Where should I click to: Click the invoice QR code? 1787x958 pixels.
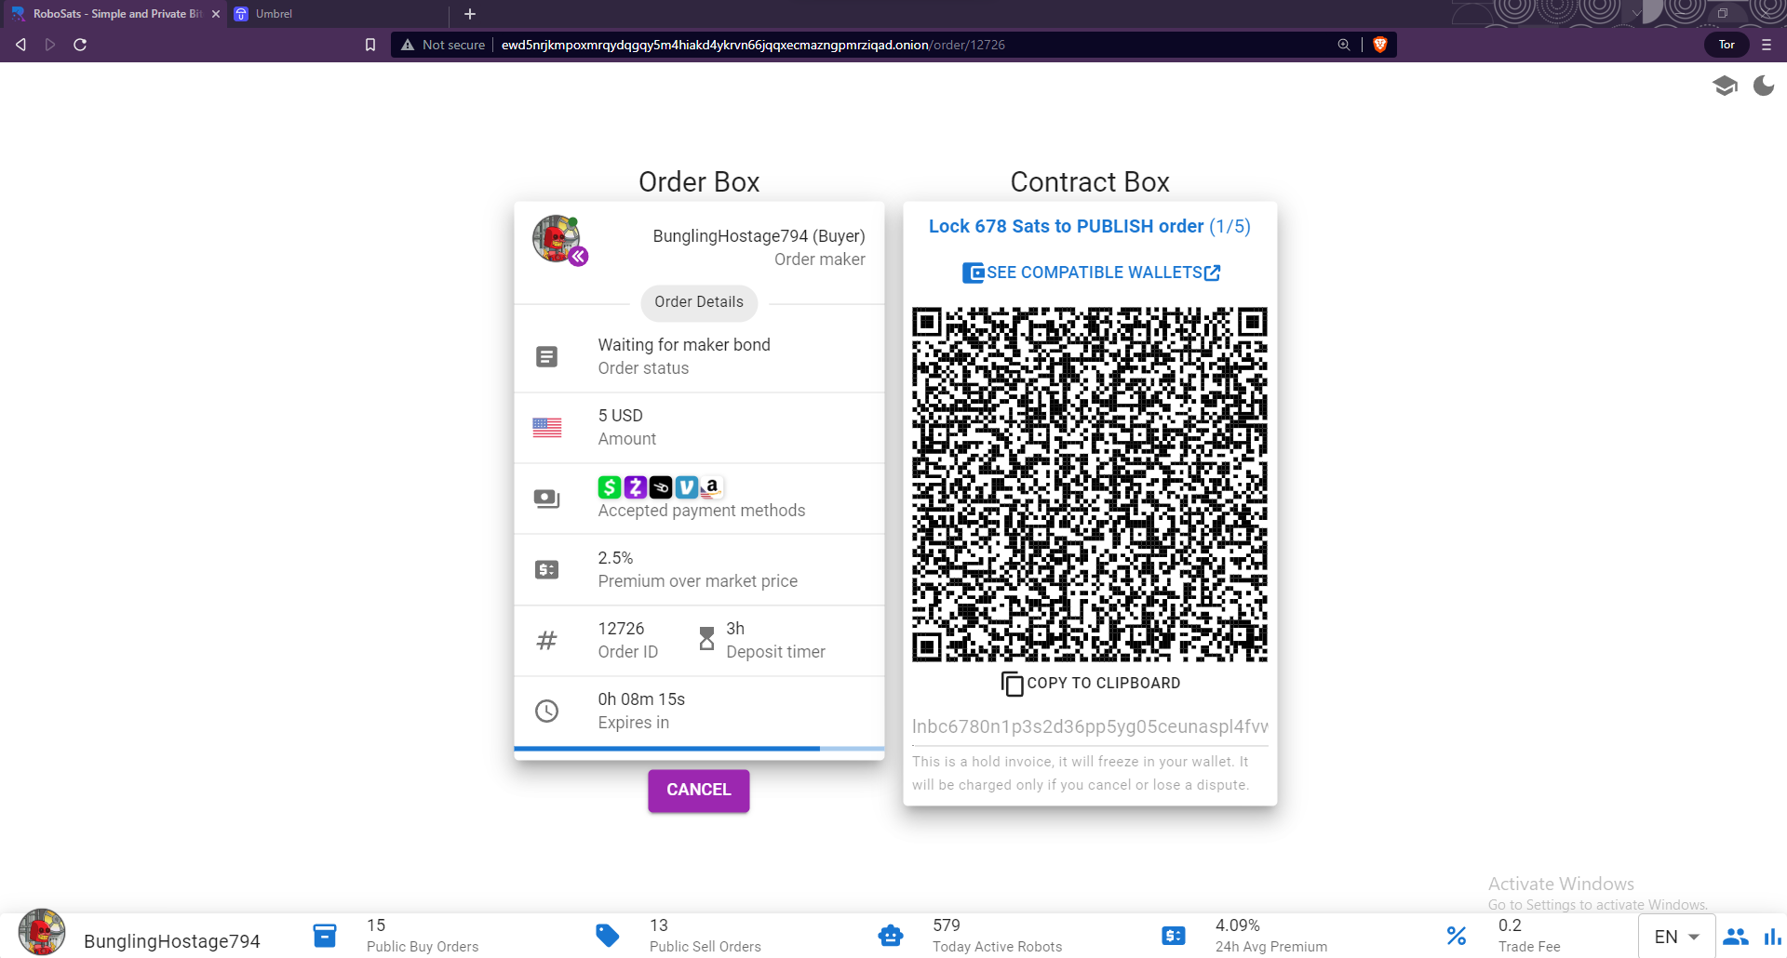(x=1090, y=485)
